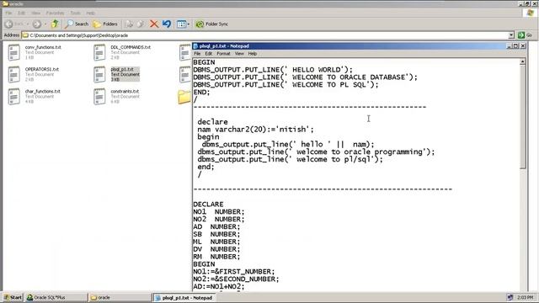This screenshot has height=303, width=539.
Task: Switch to Oracle SQL*Plus taskbar button
Action: [x=56, y=297]
